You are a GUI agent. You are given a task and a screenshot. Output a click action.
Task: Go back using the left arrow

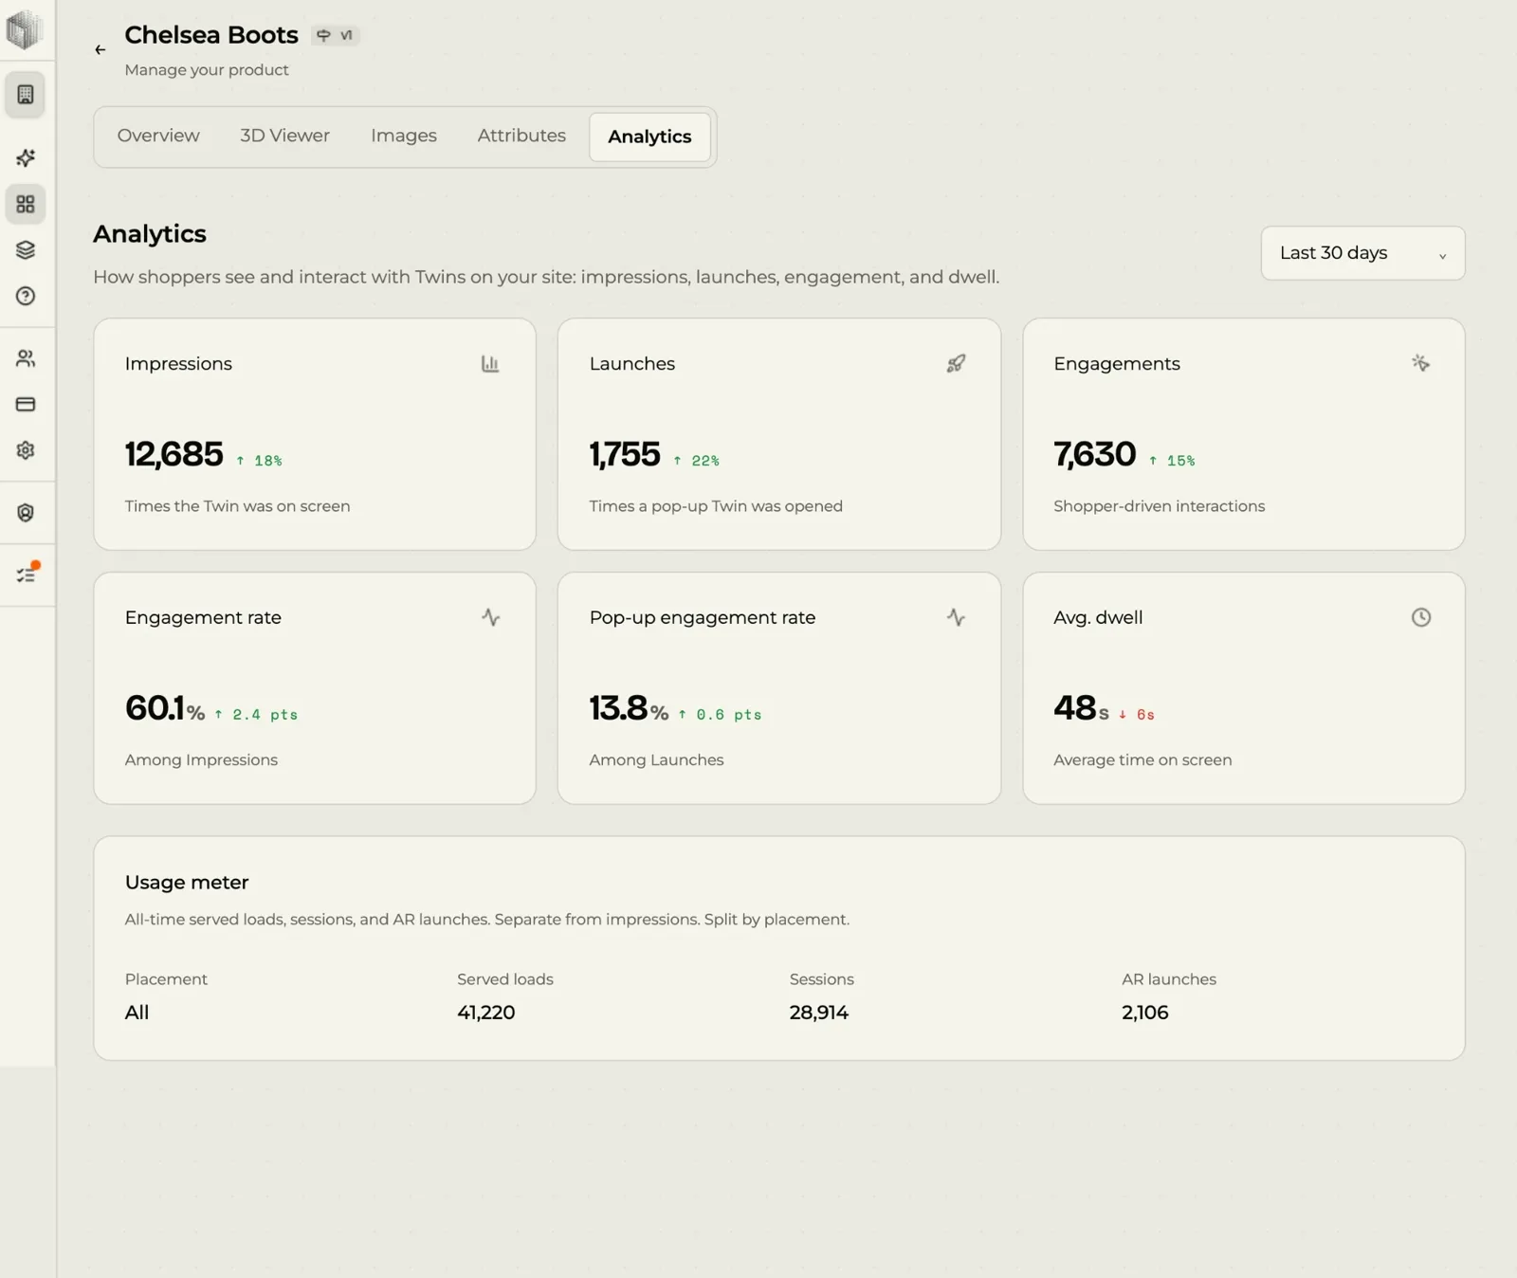101,50
